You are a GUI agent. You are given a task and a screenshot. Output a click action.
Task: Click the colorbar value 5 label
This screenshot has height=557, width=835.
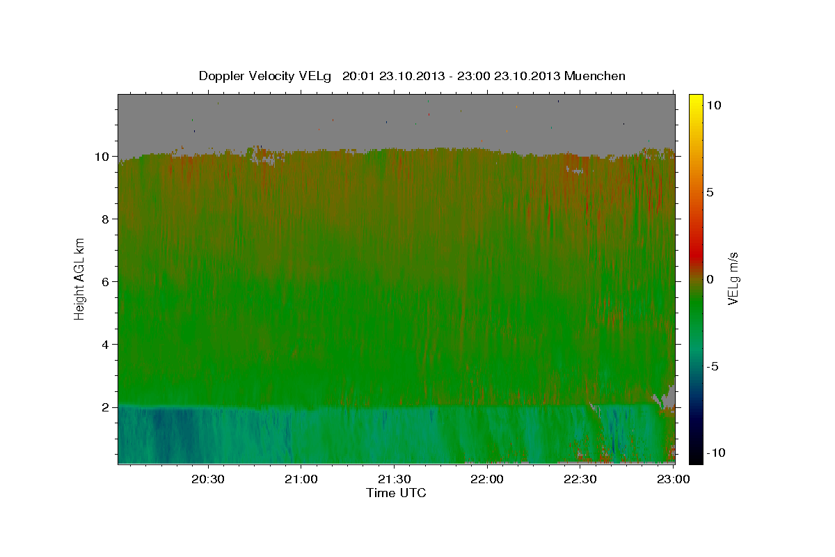pos(710,192)
